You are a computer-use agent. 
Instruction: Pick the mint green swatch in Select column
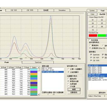pyautogui.click(x=34, y=87)
